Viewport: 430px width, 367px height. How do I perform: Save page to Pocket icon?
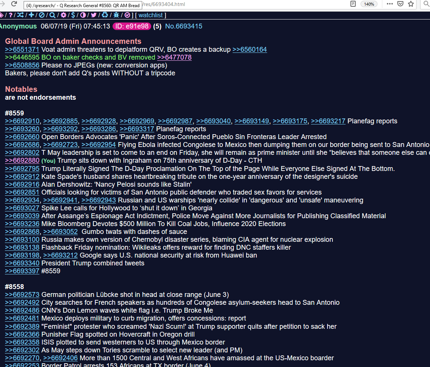400,4
